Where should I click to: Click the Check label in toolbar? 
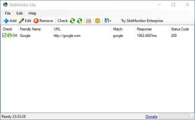63,21
